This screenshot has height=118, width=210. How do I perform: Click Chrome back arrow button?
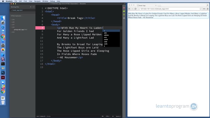click(x=129, y=9)
